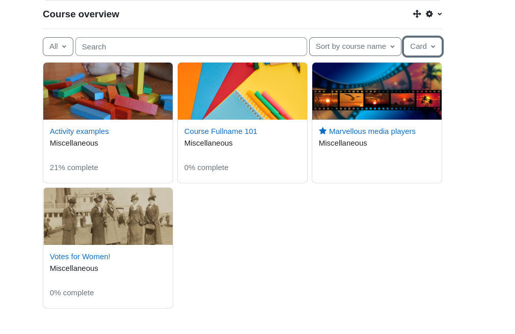Click 0% complete under Votes for Women!
Viewport: 515px width, 334px height.
coord(72,293)
